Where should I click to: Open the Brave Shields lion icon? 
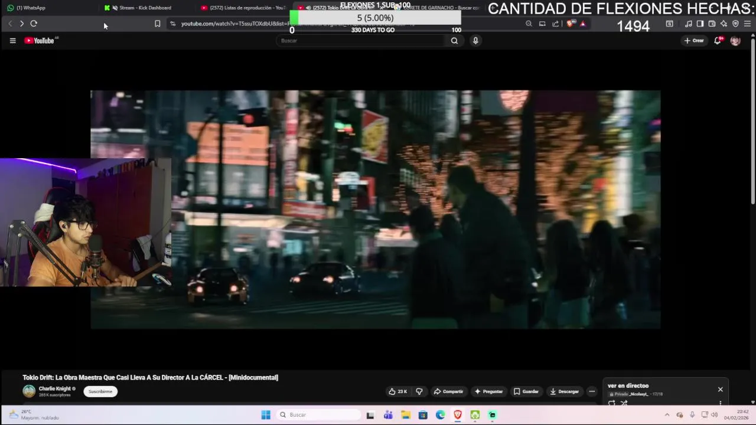(570, 24)
